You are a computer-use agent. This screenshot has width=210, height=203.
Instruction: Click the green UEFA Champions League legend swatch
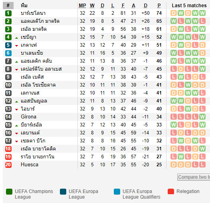9,191
